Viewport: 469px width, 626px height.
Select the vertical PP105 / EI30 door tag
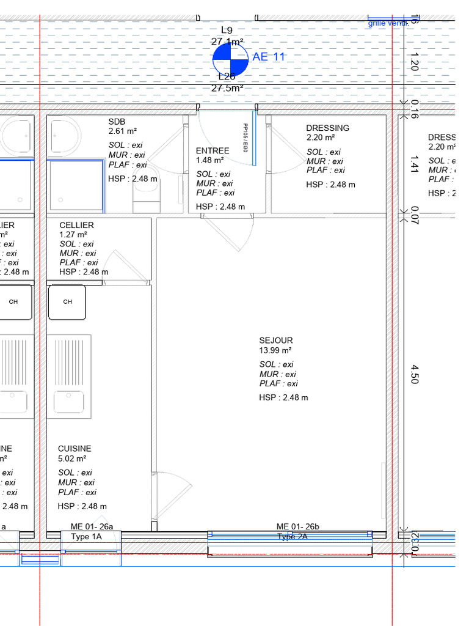click(x=245, y=138)
